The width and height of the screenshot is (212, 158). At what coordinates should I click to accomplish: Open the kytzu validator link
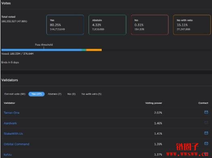tap(8, 154)
